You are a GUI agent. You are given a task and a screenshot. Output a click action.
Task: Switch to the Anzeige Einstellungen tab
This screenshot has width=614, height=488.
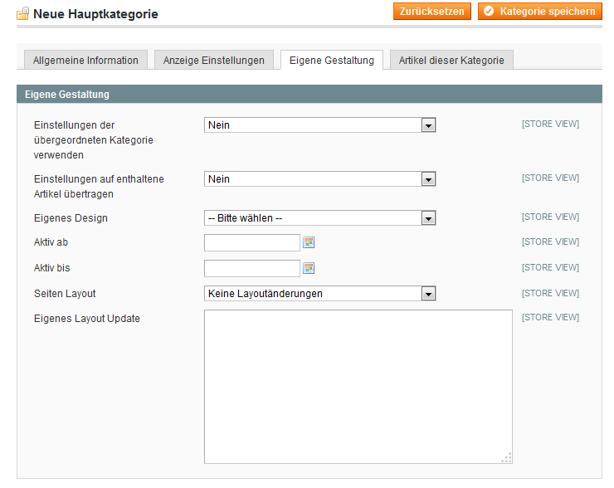pos(214,60)
